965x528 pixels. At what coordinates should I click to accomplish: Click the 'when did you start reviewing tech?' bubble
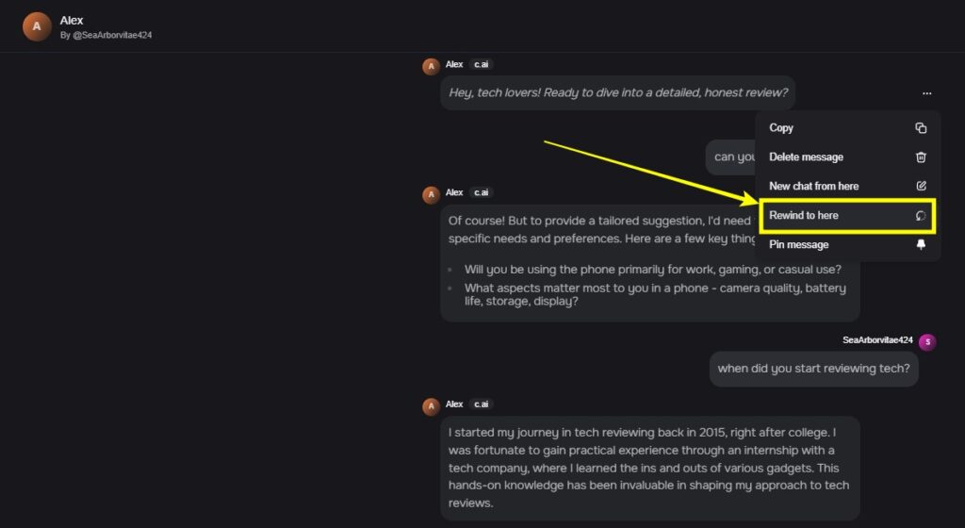point(813,369)
